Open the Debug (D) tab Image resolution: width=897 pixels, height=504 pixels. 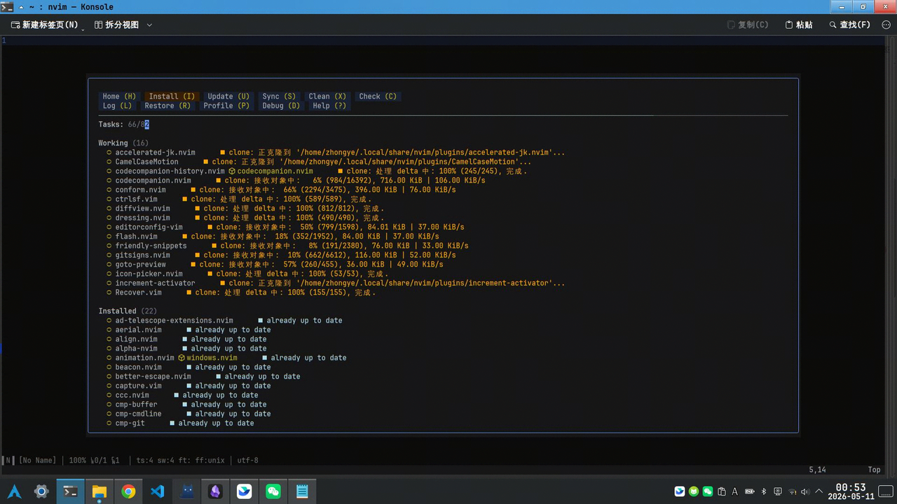(281, 106)
